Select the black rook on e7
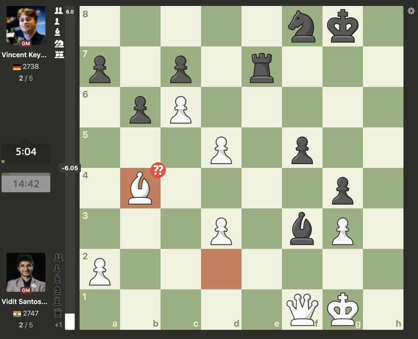 pos(262,67)
